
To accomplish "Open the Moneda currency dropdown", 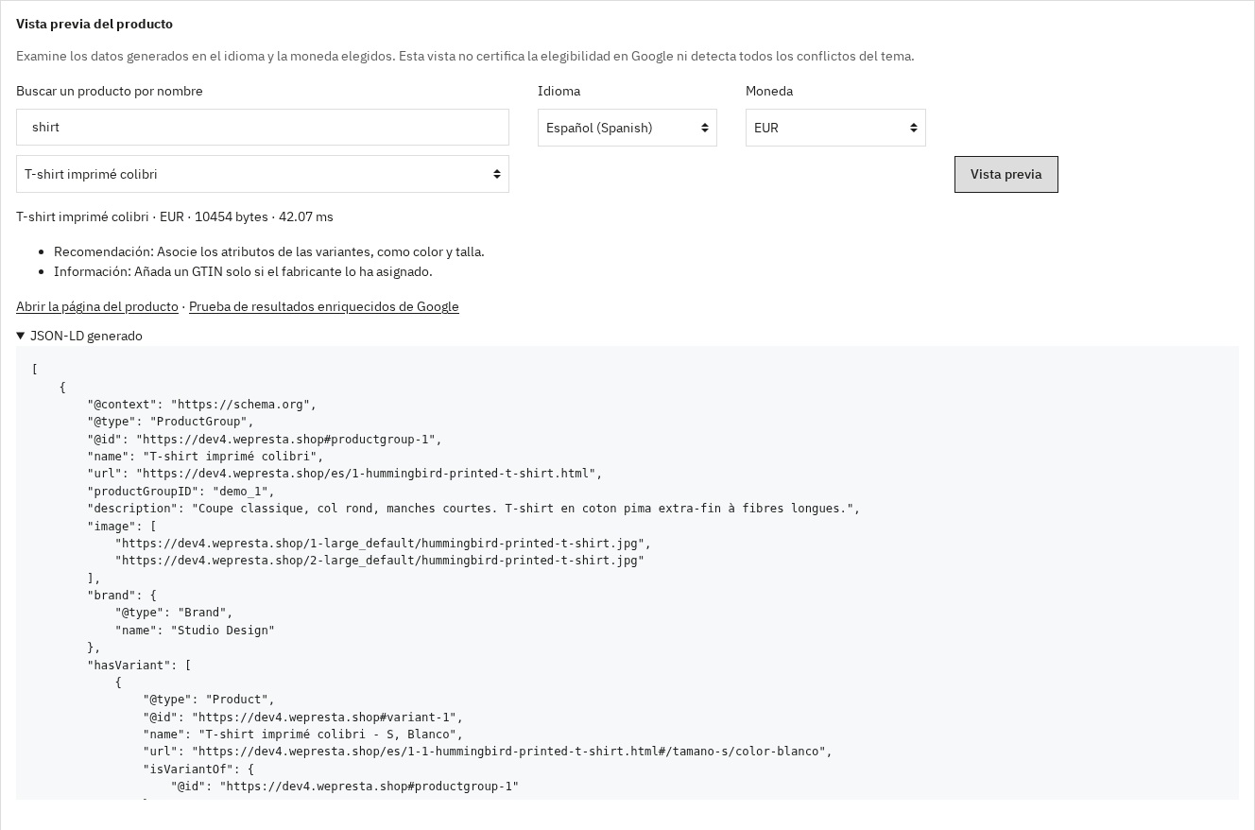I will [x=835, y=128].
